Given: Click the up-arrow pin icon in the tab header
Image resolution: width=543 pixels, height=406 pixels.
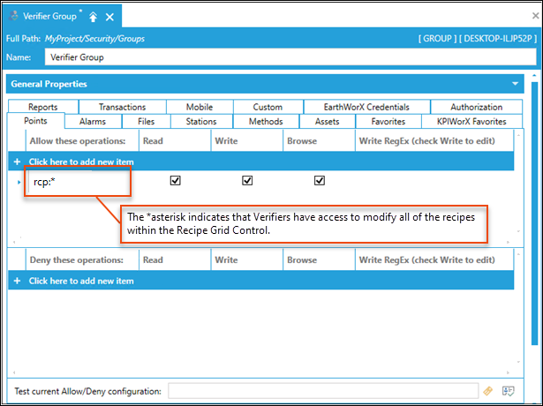Looking at the screenshot, I should click(x=94, y=17).
